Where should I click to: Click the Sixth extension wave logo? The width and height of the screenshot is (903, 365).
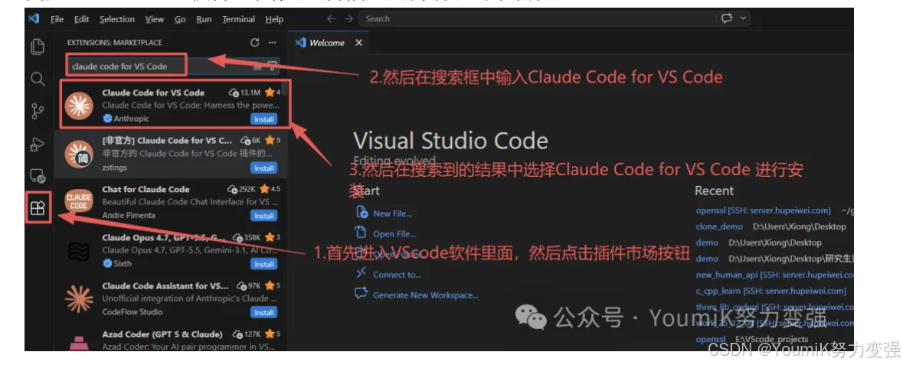pyautogui.click(x=79, y=252)
